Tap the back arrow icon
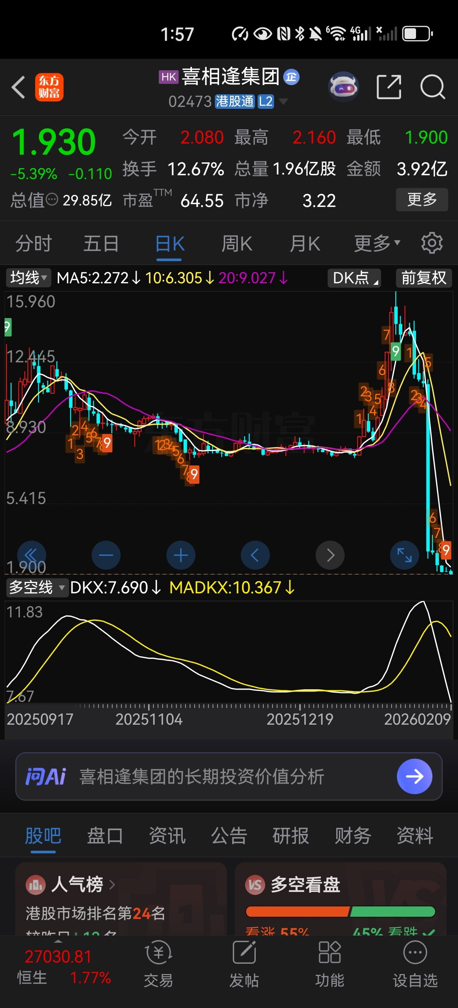Screen dimensions: 458x1008 click(x=18, y=87)
